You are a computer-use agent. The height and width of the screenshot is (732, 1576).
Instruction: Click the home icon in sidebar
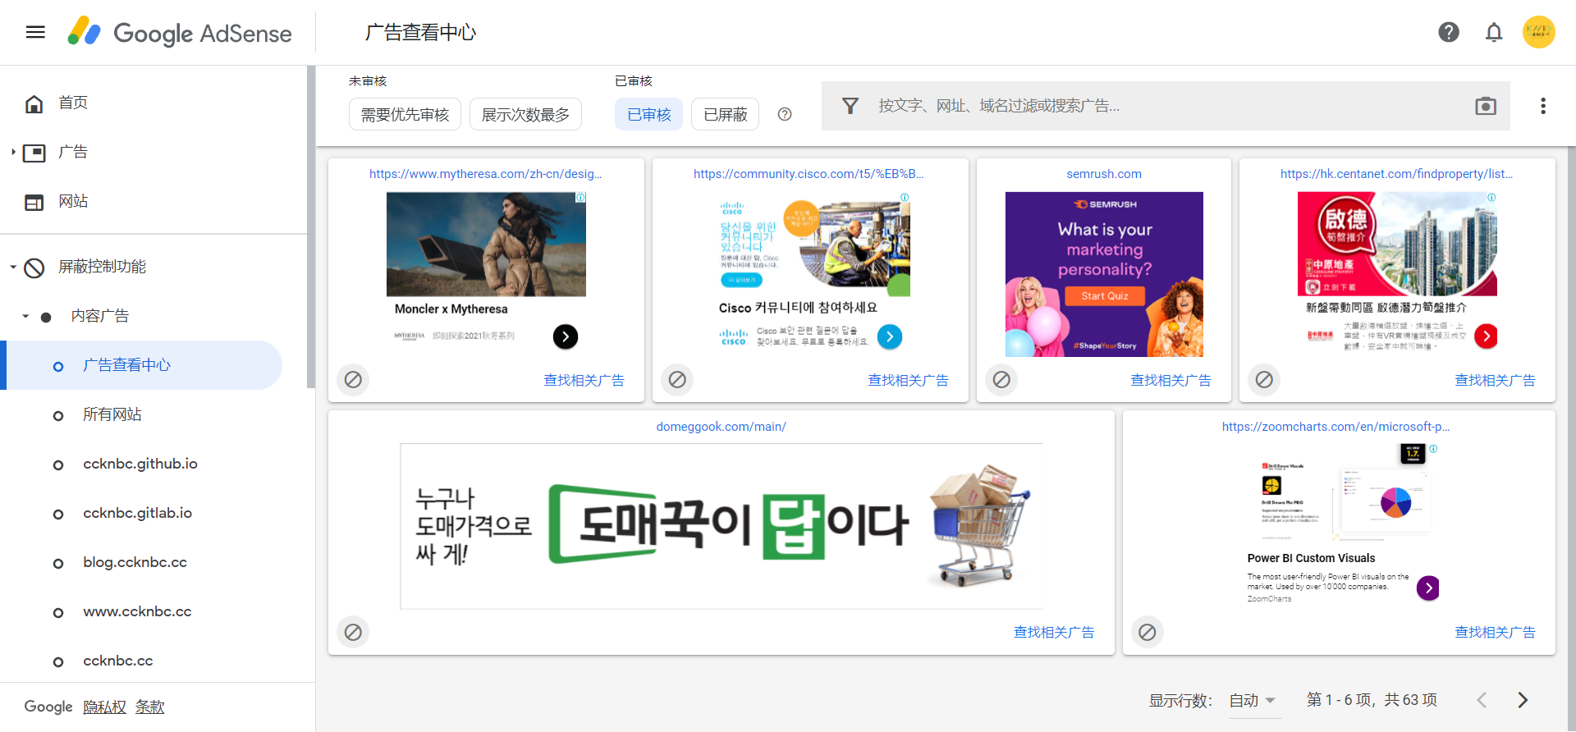pos(34,103)
